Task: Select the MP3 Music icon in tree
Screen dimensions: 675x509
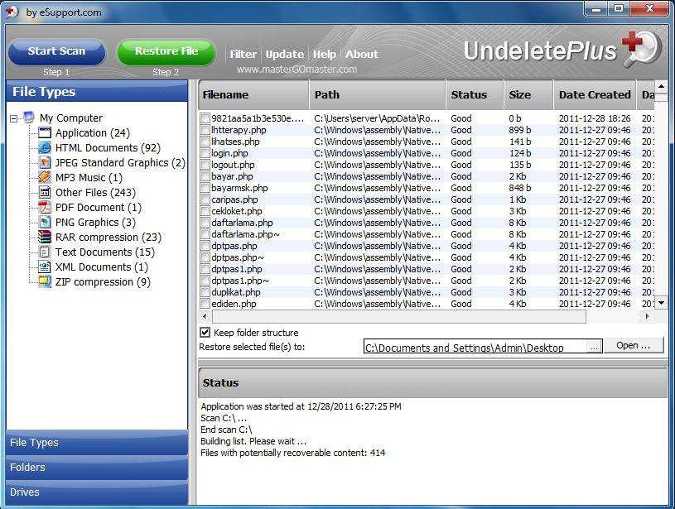Action: click(45, 178)
